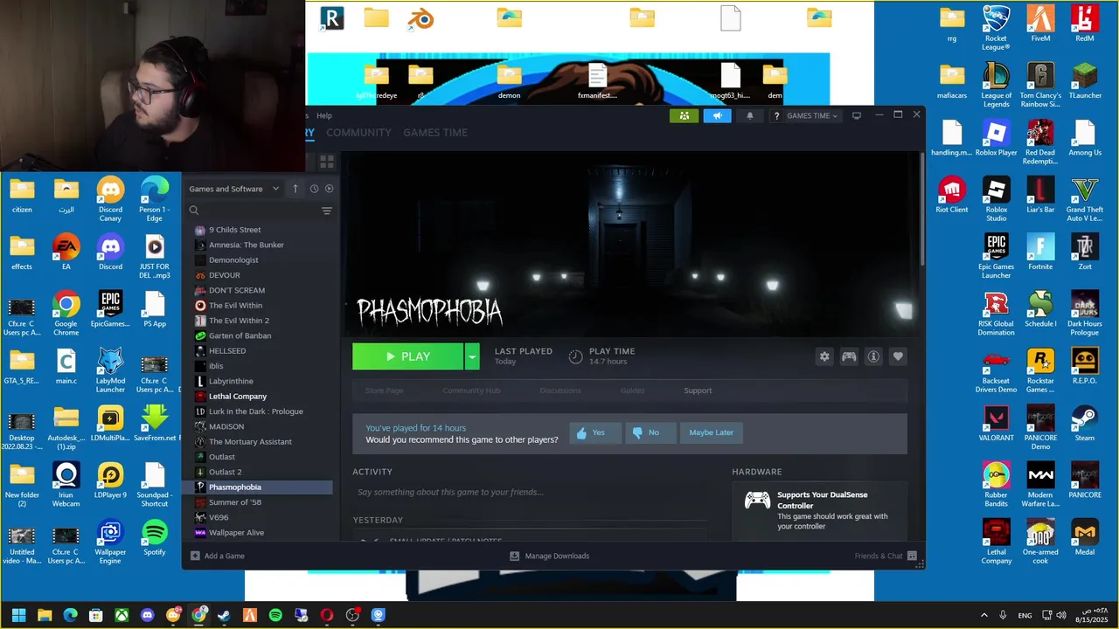1119x629 pixels.
Task: Switch library to grid view icon
Action: coord(327,162)
